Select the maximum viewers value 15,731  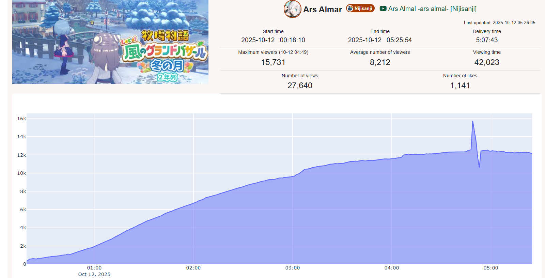pos(273,62)
